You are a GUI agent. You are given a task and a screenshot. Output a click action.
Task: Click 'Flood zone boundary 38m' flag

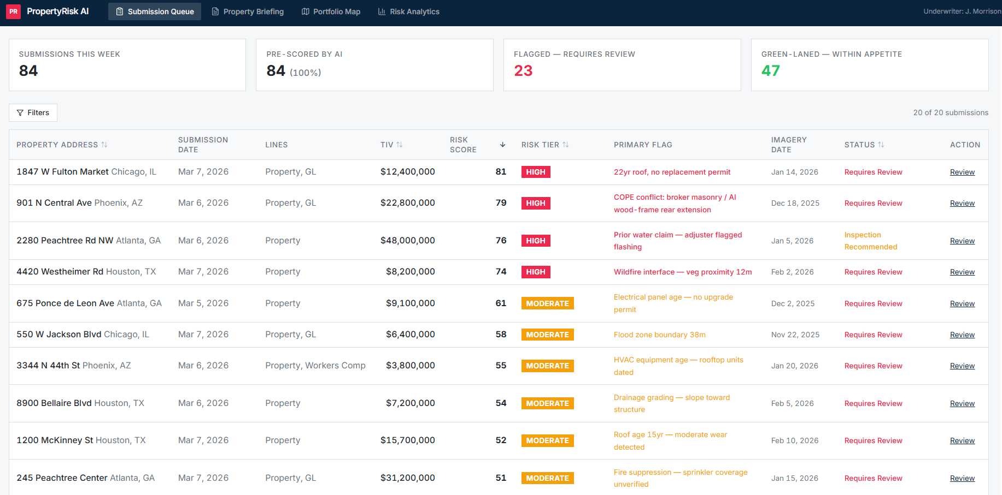660,335
